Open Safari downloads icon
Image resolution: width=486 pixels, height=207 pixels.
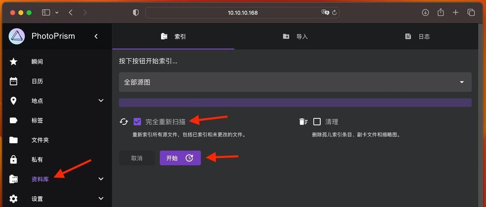click(425, 13)
